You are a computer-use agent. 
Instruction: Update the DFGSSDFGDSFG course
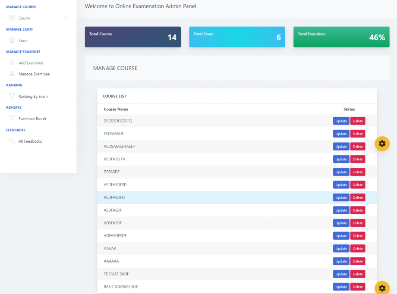341,121
